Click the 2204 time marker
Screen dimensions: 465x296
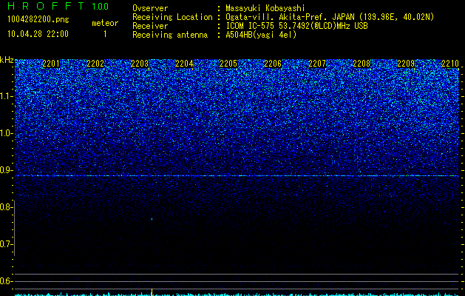tap(184, 64)
